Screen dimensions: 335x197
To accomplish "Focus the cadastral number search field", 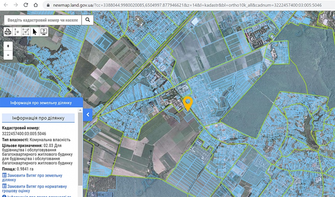I will (x=43, y=20).
